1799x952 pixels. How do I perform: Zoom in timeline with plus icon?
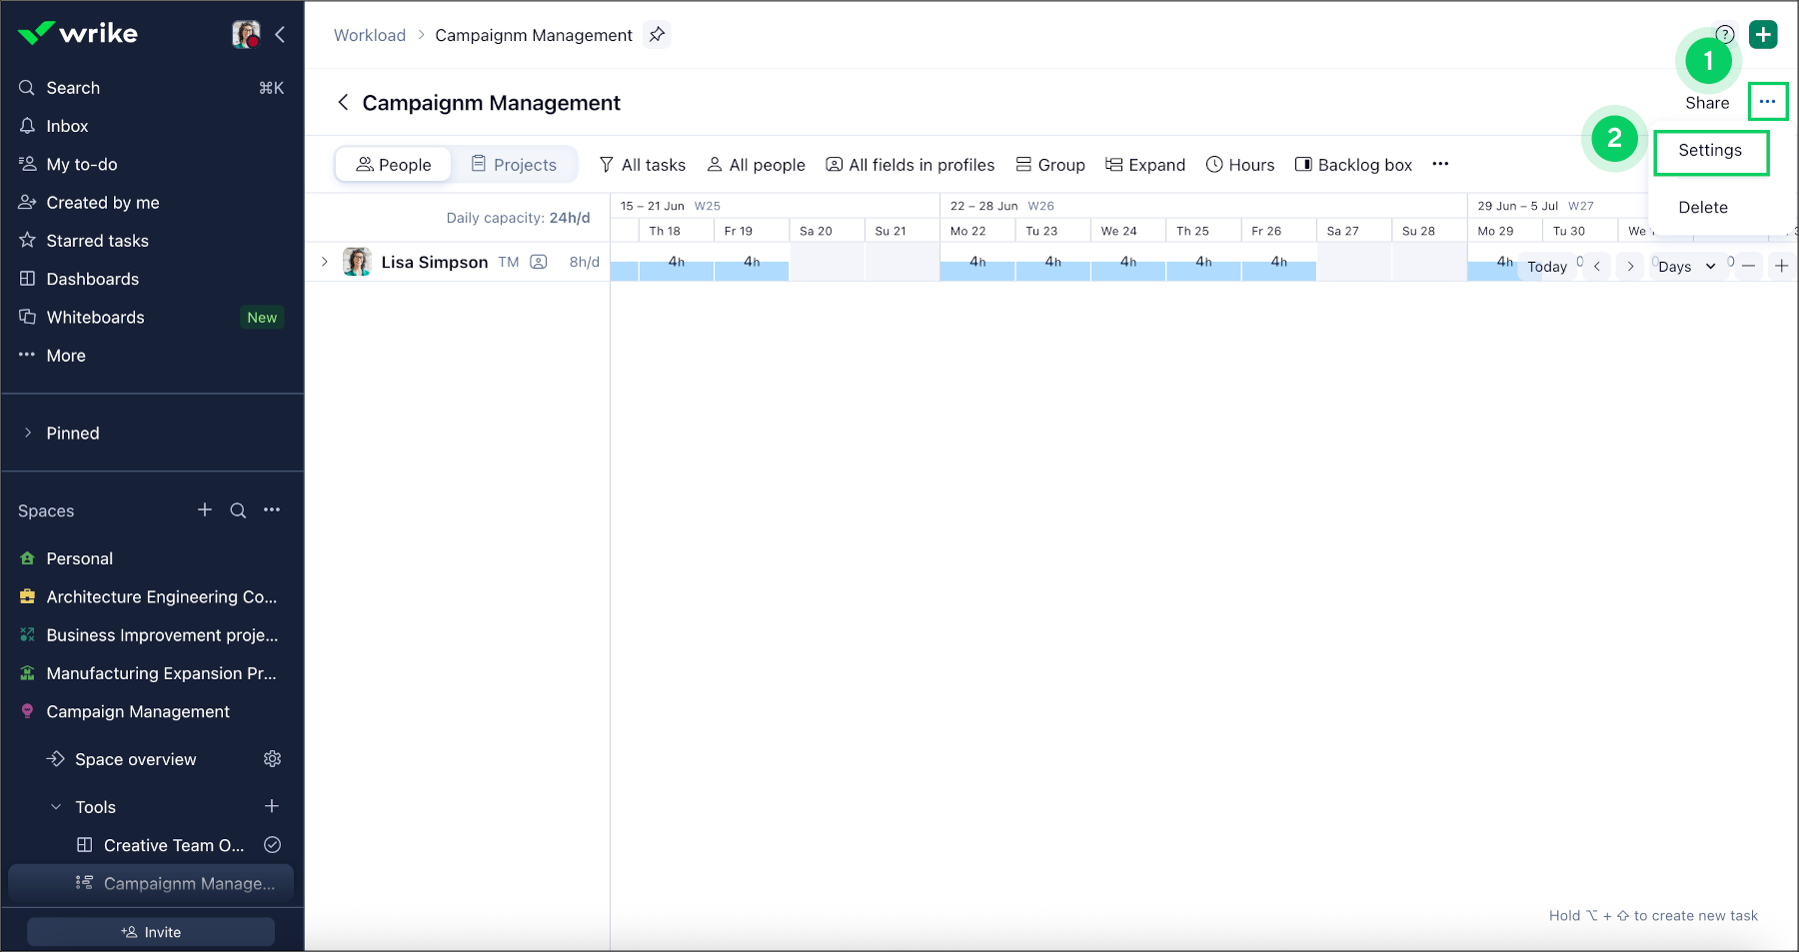(1782, 266)
